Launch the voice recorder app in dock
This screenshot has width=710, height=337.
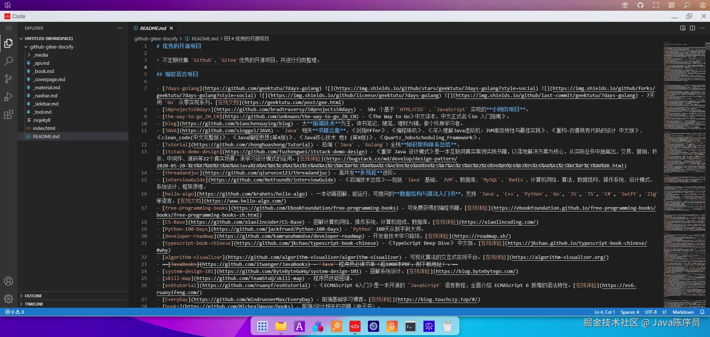click(392, 326)
